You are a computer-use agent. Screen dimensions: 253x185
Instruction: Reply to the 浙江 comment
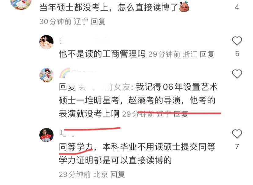[x=207, y=54]
